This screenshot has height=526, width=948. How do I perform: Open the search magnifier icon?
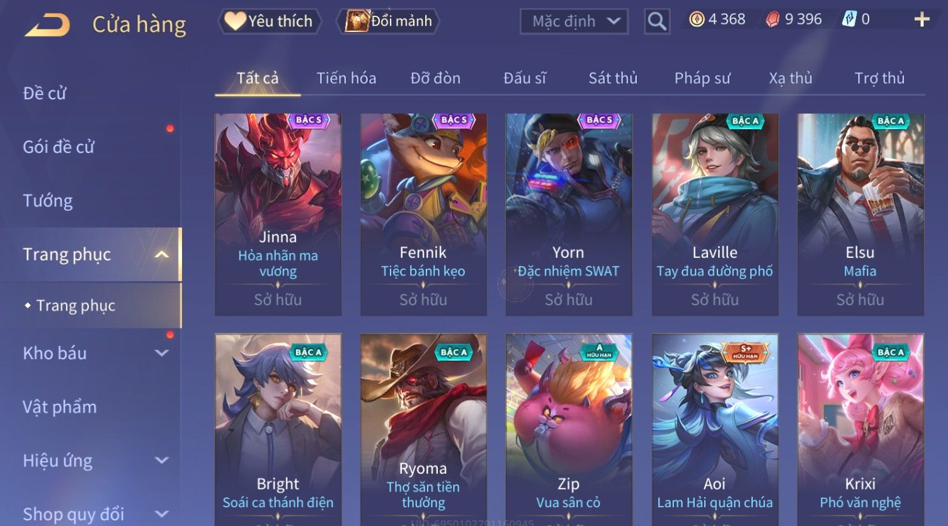click(657, 21)
